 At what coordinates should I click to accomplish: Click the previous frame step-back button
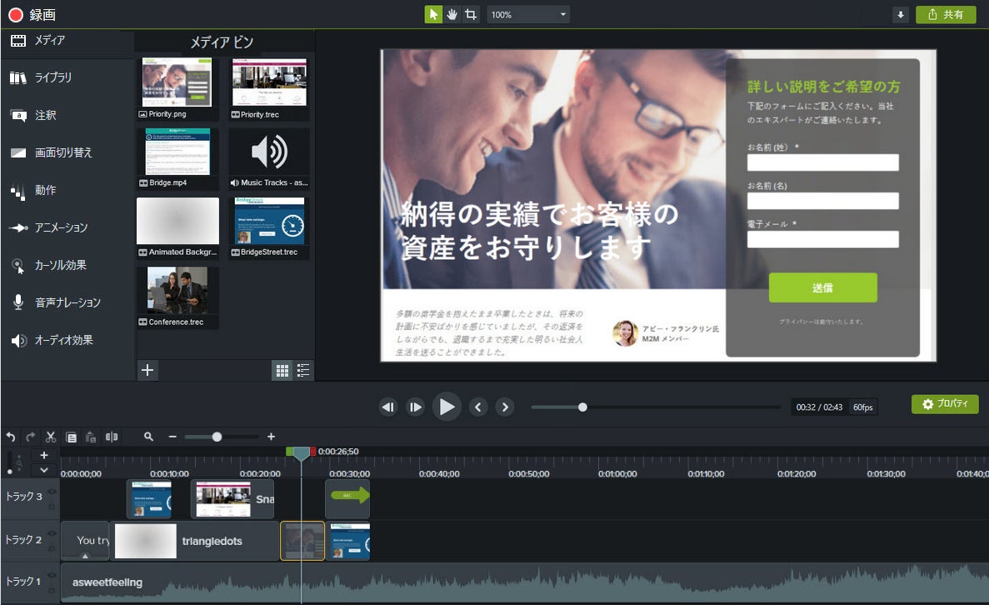[x=388, y=407]
